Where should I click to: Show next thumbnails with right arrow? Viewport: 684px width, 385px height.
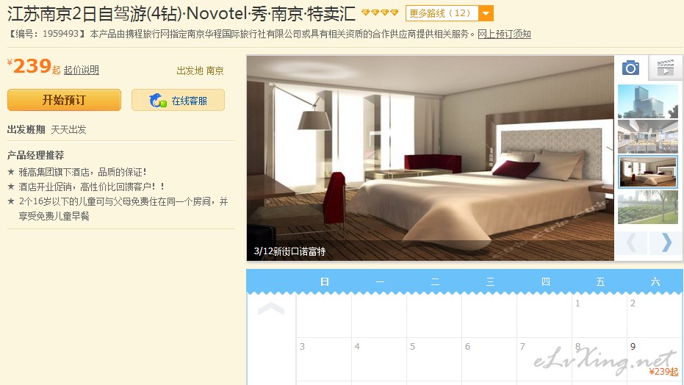tap(666, 242)
